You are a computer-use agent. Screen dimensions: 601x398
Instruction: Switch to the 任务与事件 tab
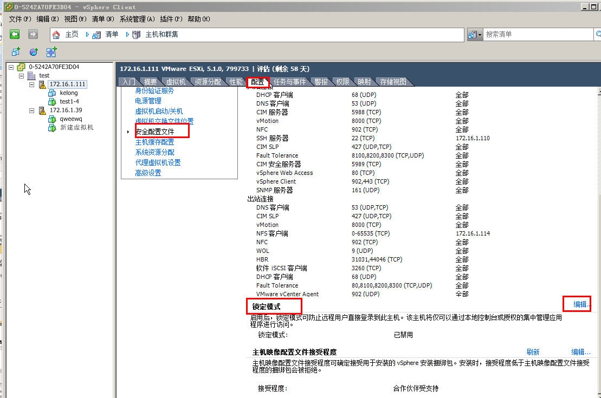tap(289, 82)
